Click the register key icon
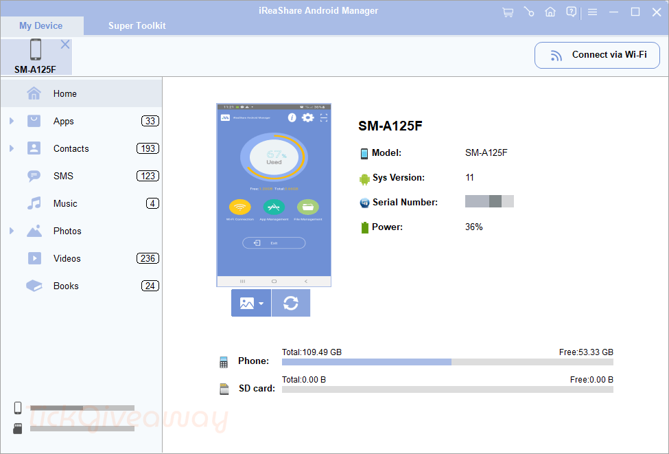The width and height of the screenshot is (669, 454). (x=529, y=12)
